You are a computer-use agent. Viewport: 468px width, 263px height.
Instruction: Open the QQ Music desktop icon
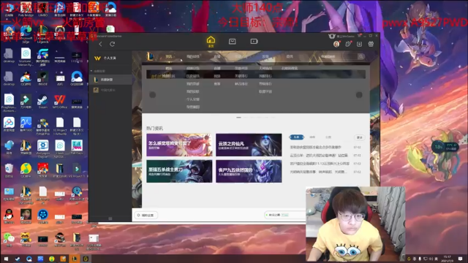pos(26,170)
